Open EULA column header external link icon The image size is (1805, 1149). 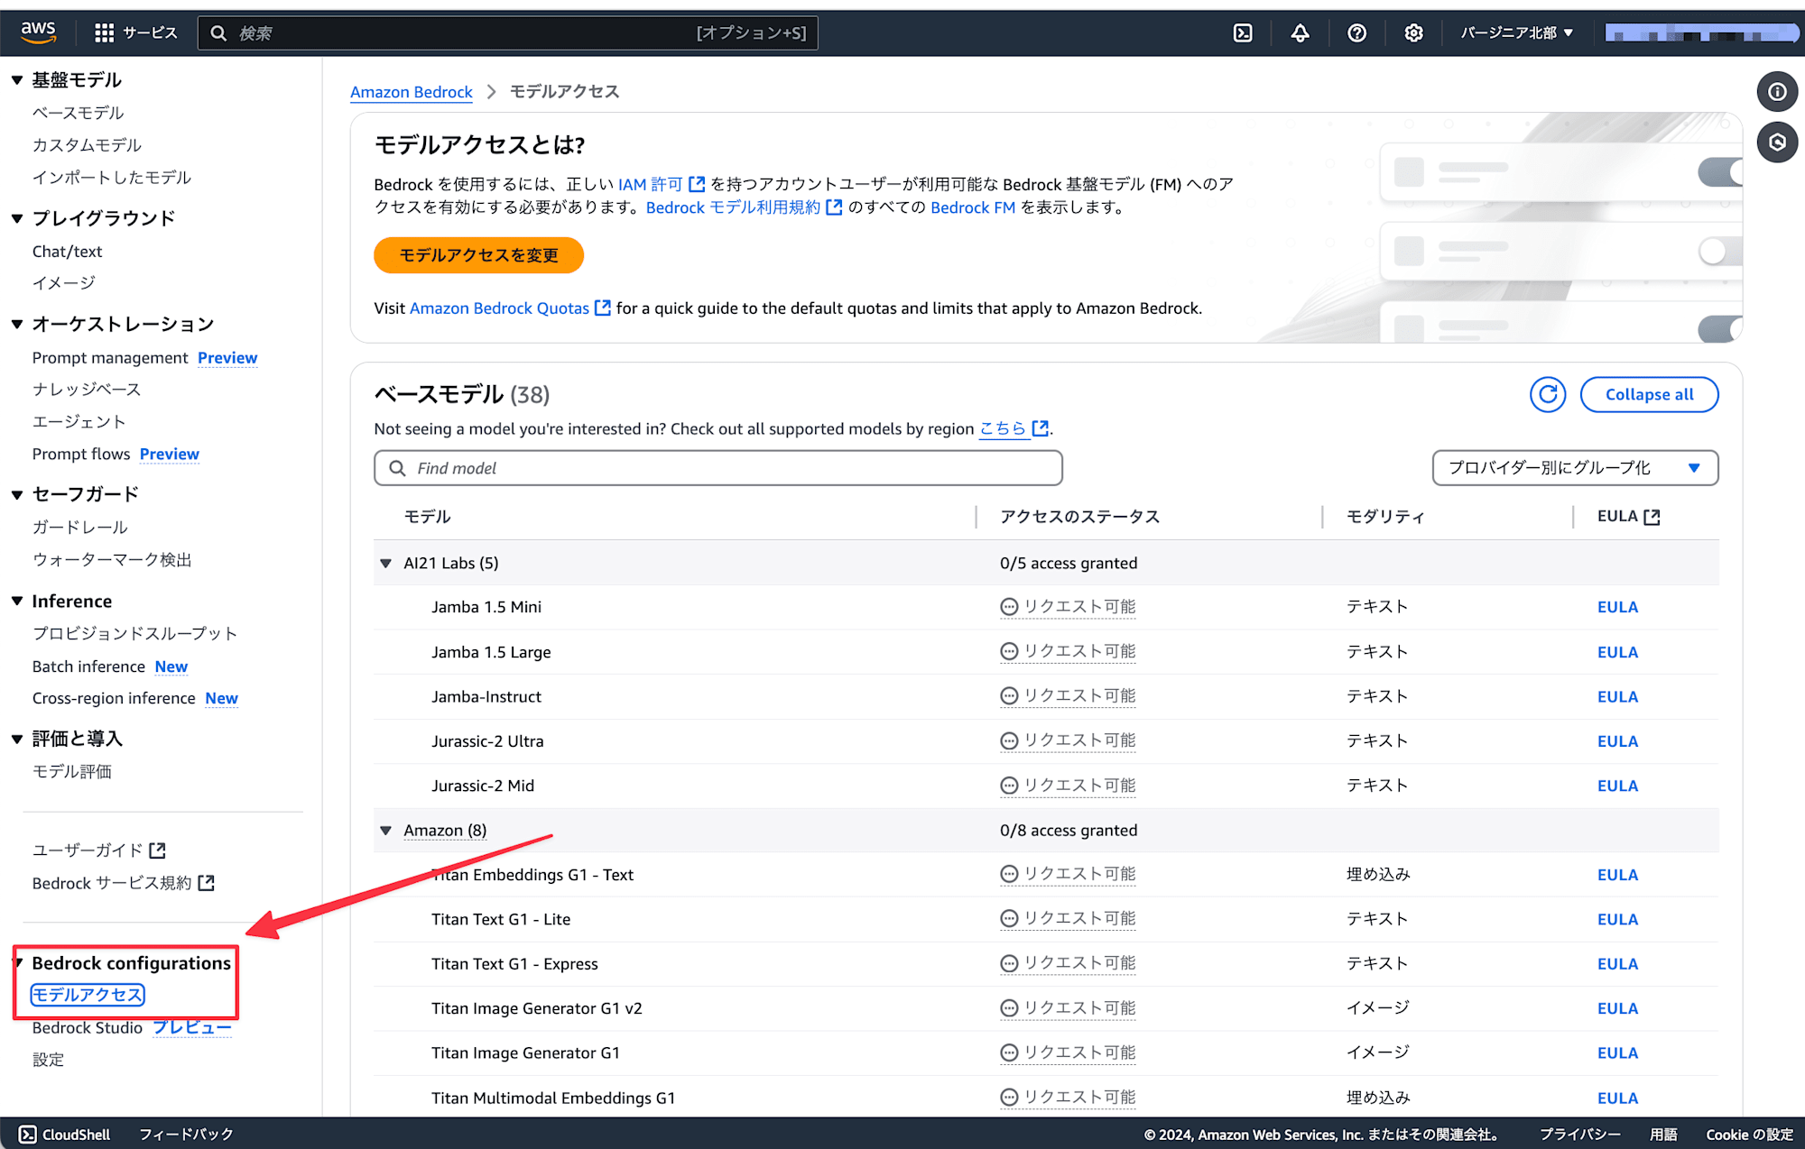[x=1652, y=517]
